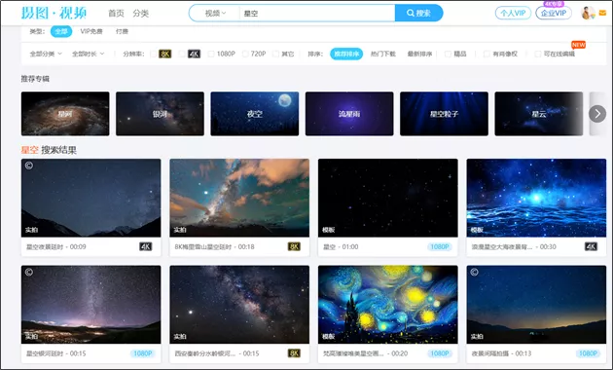Expand the 全部分类 category dropdown

coord(46,54)
